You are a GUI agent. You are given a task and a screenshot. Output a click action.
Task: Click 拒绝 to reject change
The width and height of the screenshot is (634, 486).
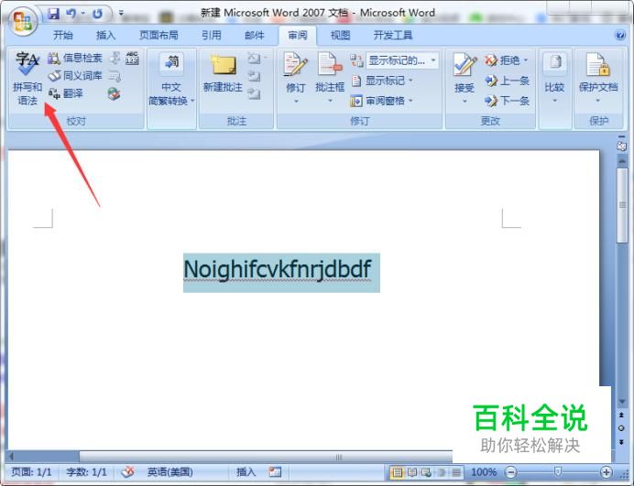tap(502, 60)
